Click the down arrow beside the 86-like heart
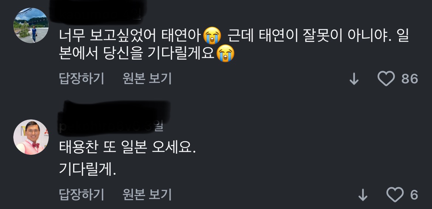432x209 pixels. click(x=354, y=80)
